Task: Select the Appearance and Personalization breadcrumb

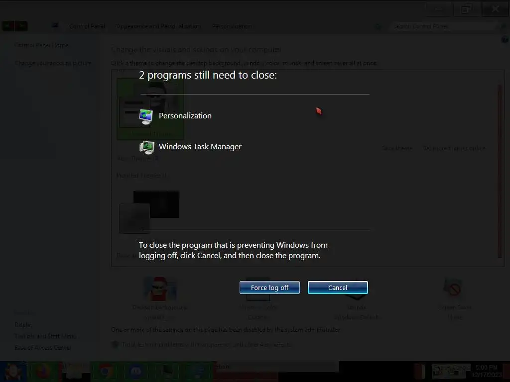Action: point(159,26)
